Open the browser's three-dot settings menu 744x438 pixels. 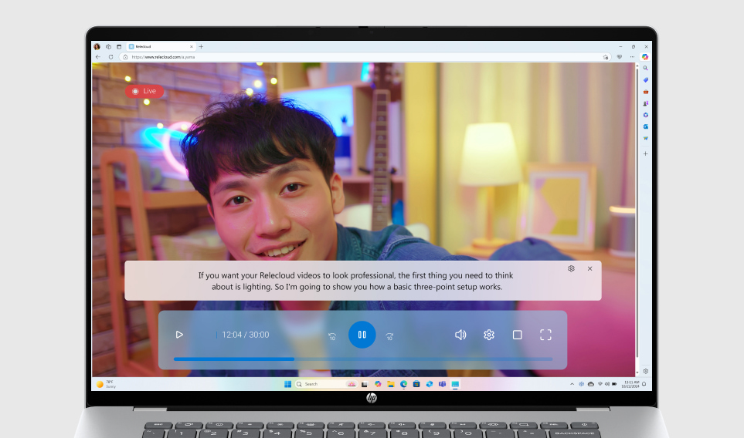click(632, 56)
